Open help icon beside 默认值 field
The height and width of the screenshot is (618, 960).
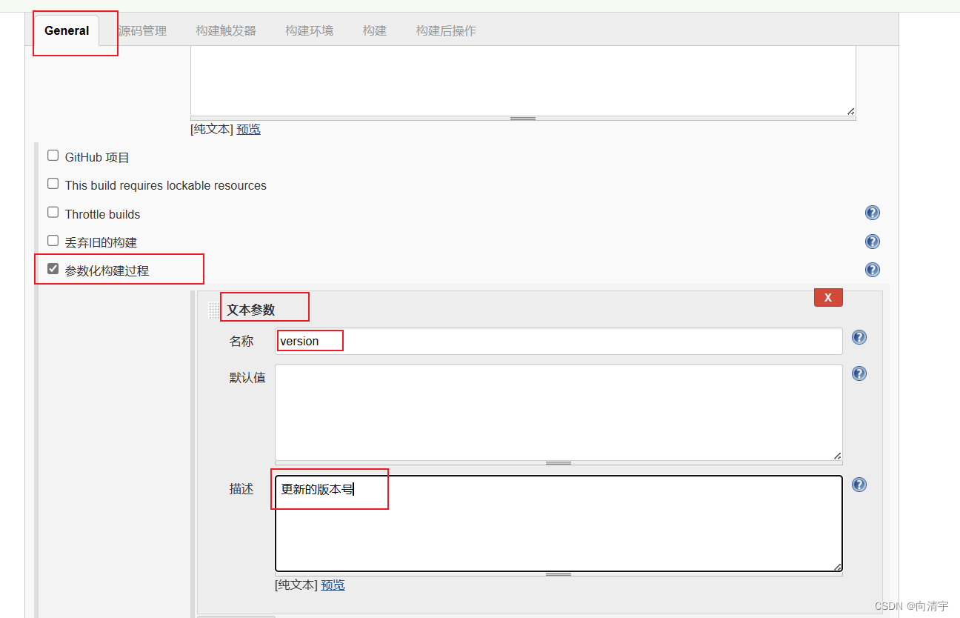tap(859, 373)
